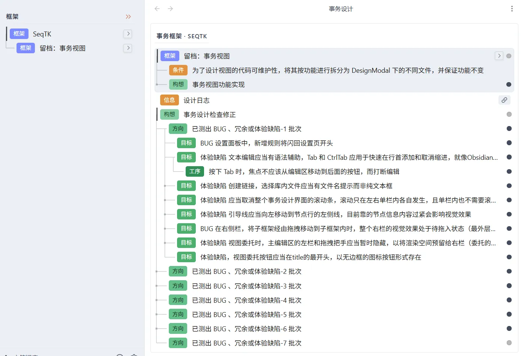Toggle status dot on 事务视图功能实现 row
This screenshot has height=356, width=521.
coord(509,84)
